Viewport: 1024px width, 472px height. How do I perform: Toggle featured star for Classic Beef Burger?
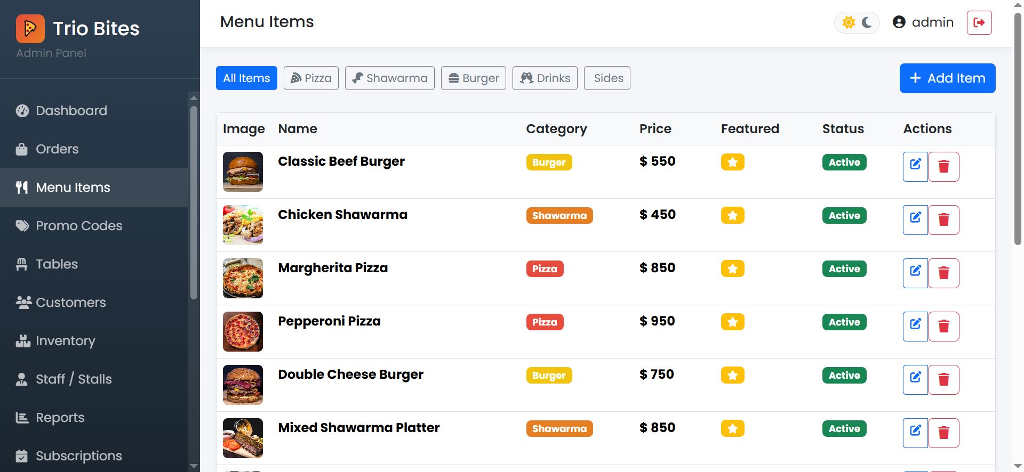[732, 162]
